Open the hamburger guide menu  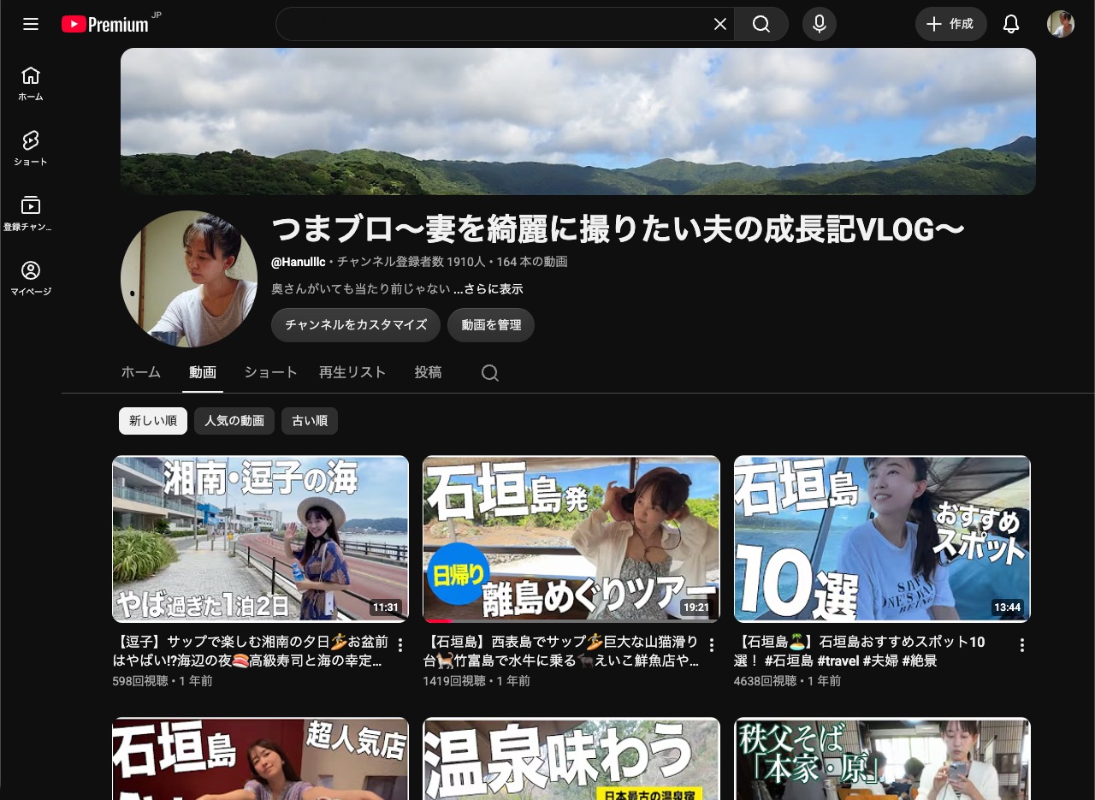point(31,24)
